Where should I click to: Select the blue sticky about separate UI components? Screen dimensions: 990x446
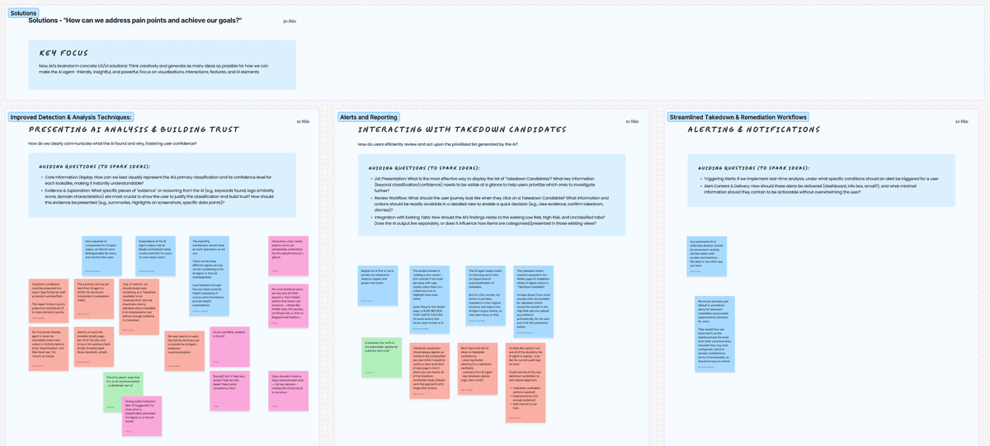pyautogui.click(x=101, y=256)
